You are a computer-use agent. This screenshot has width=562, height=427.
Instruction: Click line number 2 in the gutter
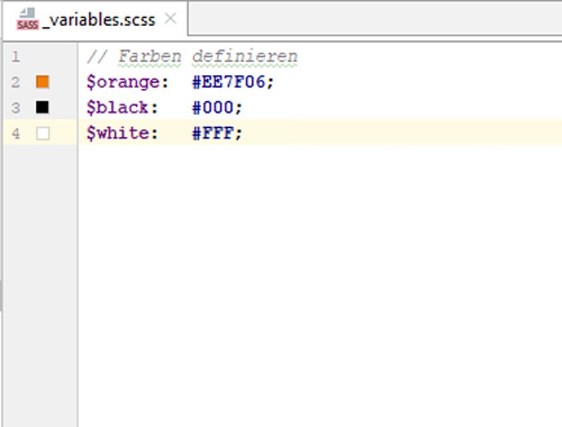(15, 82)
